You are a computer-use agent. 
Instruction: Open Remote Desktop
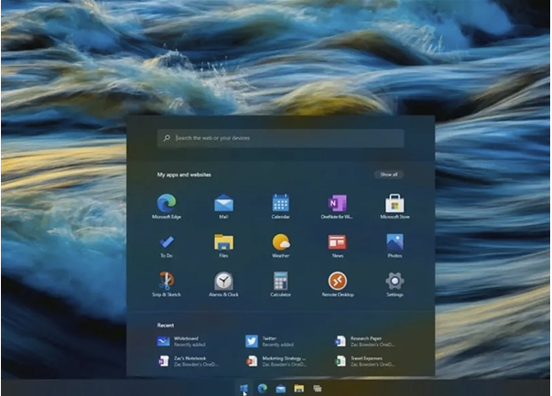coord(337,282)
